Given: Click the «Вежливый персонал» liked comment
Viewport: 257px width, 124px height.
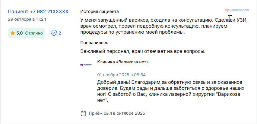Looking at the screenshot, I should click(x=143, y=51).
